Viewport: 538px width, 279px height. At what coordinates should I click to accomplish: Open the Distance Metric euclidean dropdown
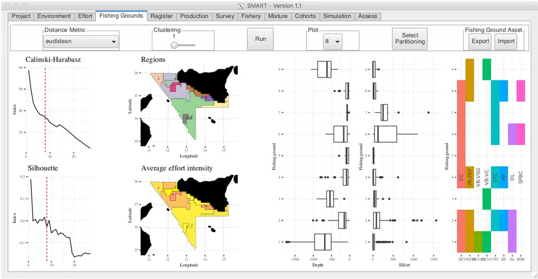click(81, 42)
